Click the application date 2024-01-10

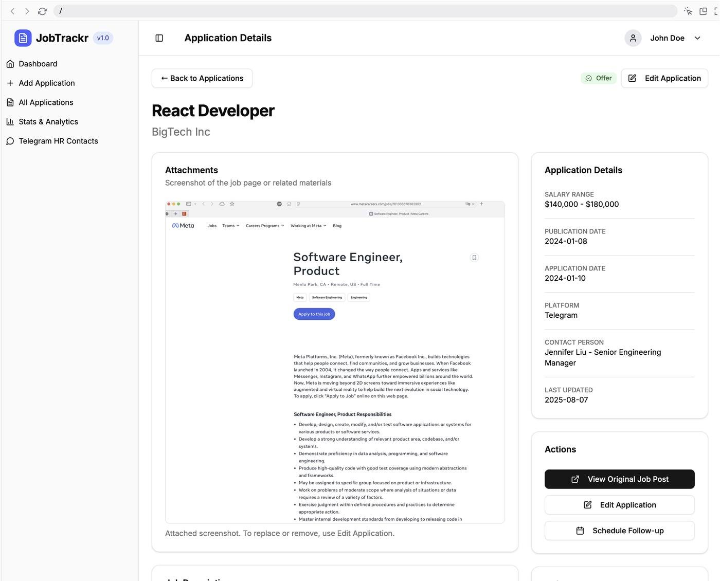click(x=565, y=278)
